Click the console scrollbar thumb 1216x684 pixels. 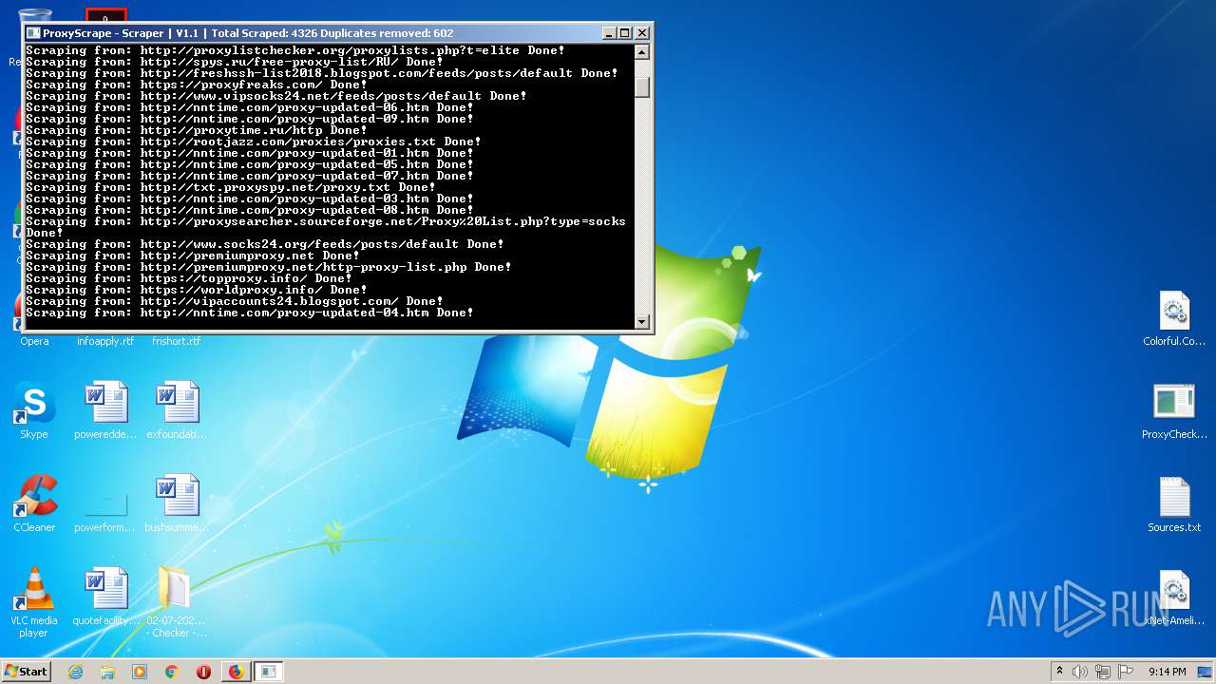[x=642, y=87]
